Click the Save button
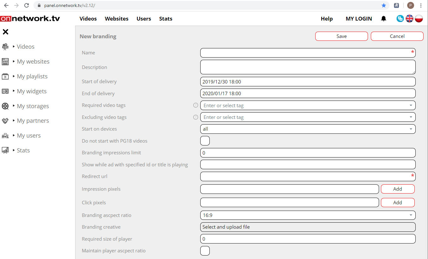 [x=341, y=36]
